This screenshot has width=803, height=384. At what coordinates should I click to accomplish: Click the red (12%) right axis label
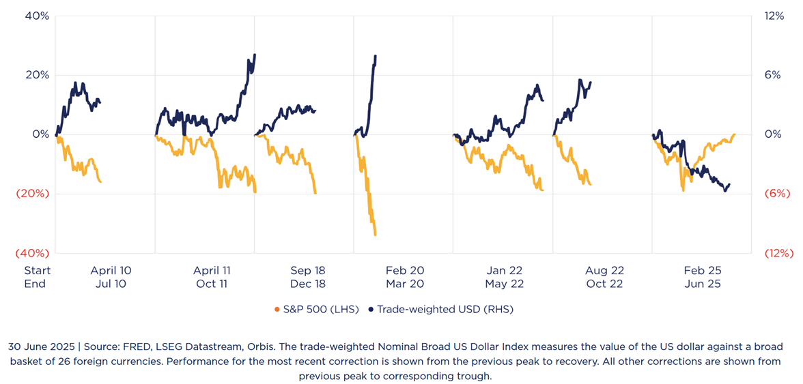tap(778, 253)
